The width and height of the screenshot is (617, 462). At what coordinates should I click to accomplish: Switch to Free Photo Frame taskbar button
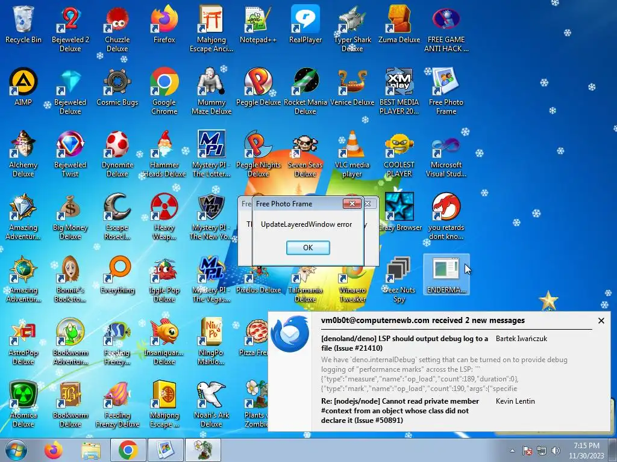click(166, 450)
